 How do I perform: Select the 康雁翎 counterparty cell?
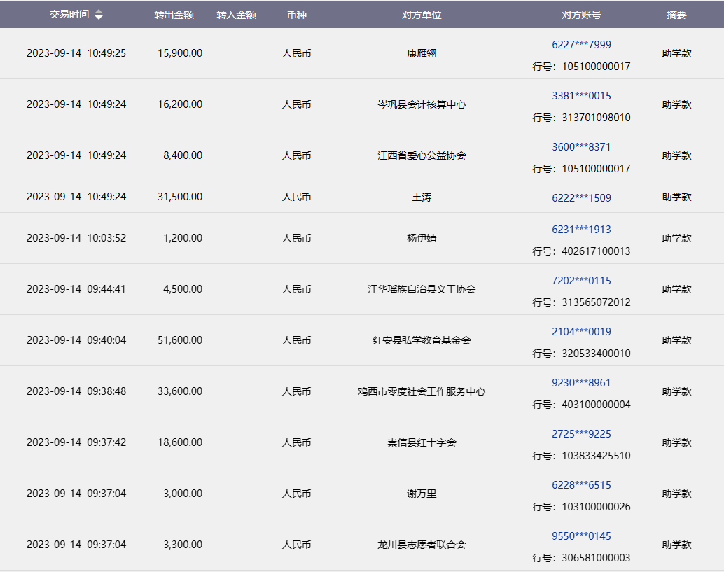tap(422, 53)
